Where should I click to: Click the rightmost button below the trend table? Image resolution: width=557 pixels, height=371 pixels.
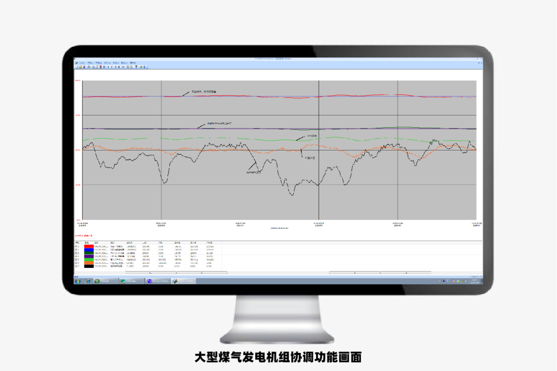click(x=405, y=273)
